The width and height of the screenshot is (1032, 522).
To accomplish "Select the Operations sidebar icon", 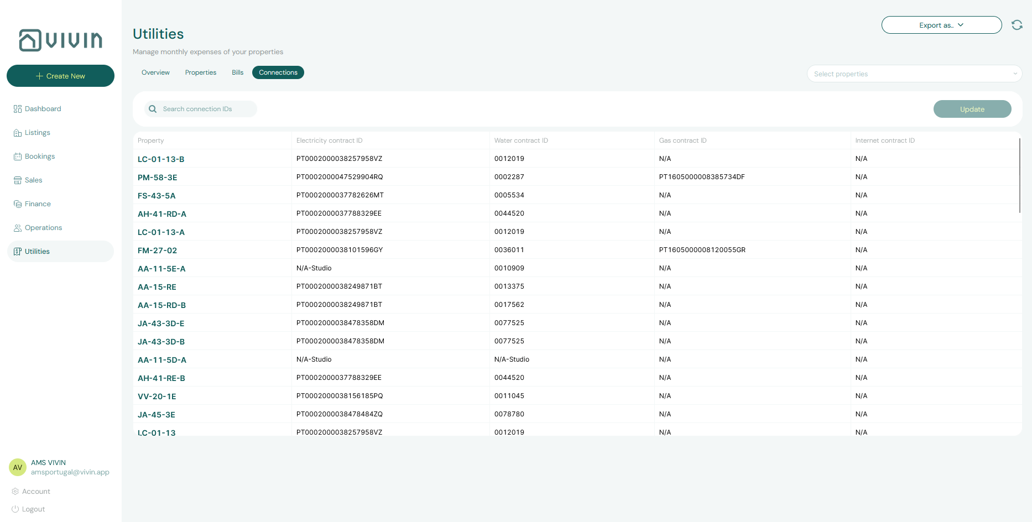I will click(x=17, y=227).
